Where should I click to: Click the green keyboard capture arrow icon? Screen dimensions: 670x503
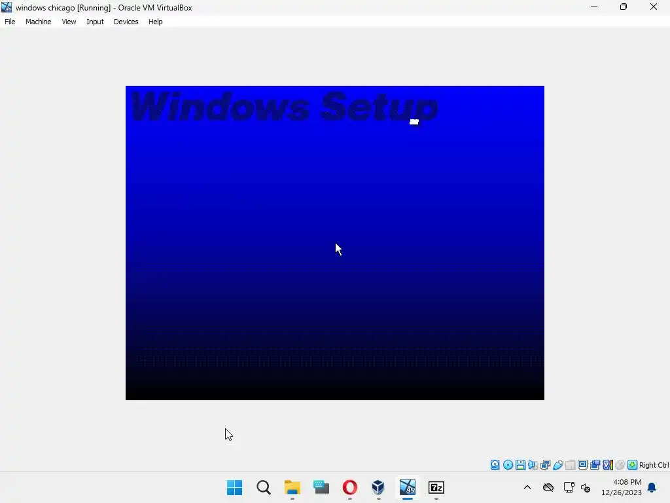(x=633, y=465)
